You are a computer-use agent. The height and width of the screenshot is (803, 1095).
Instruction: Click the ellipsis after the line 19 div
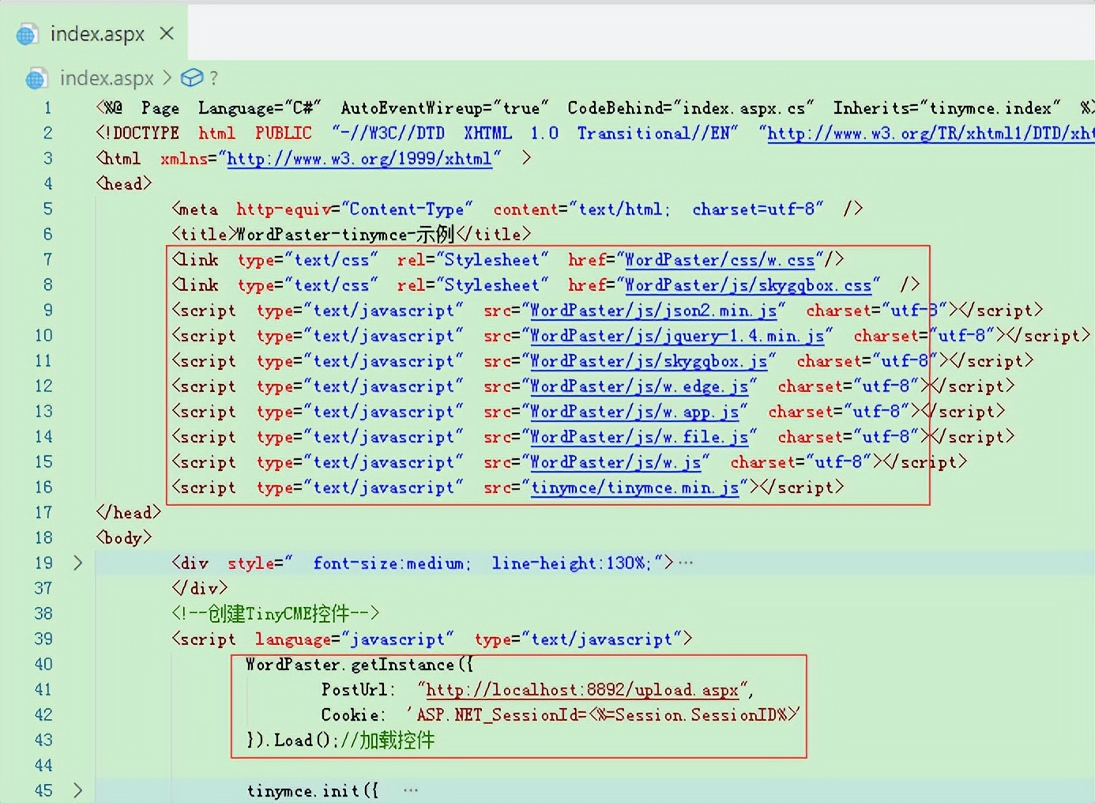[x=686, y=563]
